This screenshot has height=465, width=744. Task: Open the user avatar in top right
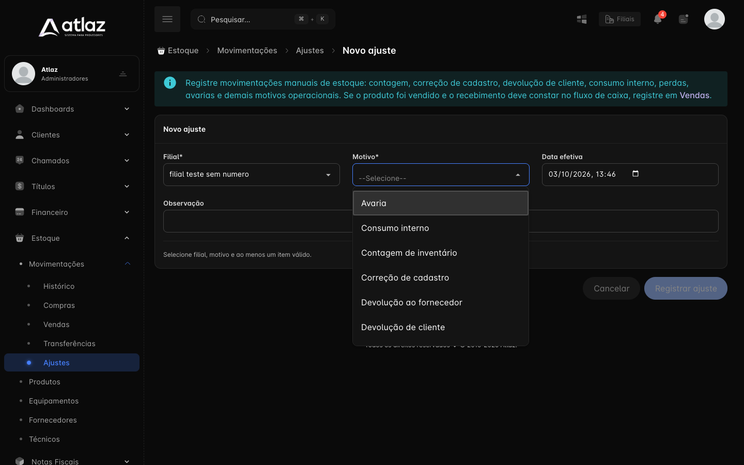(715, 19)
